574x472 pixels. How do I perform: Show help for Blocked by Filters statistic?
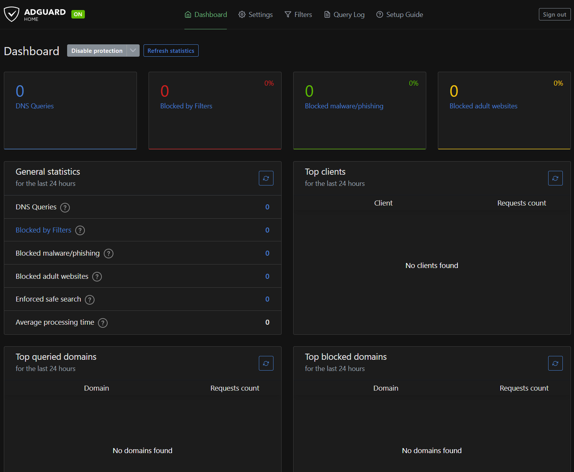[80, 231]
